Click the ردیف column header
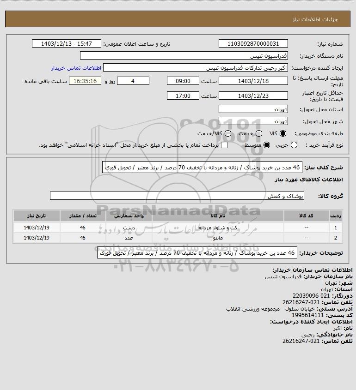This screenshot has width=356, height=390. pyautogui.click(x=336, y=216)
